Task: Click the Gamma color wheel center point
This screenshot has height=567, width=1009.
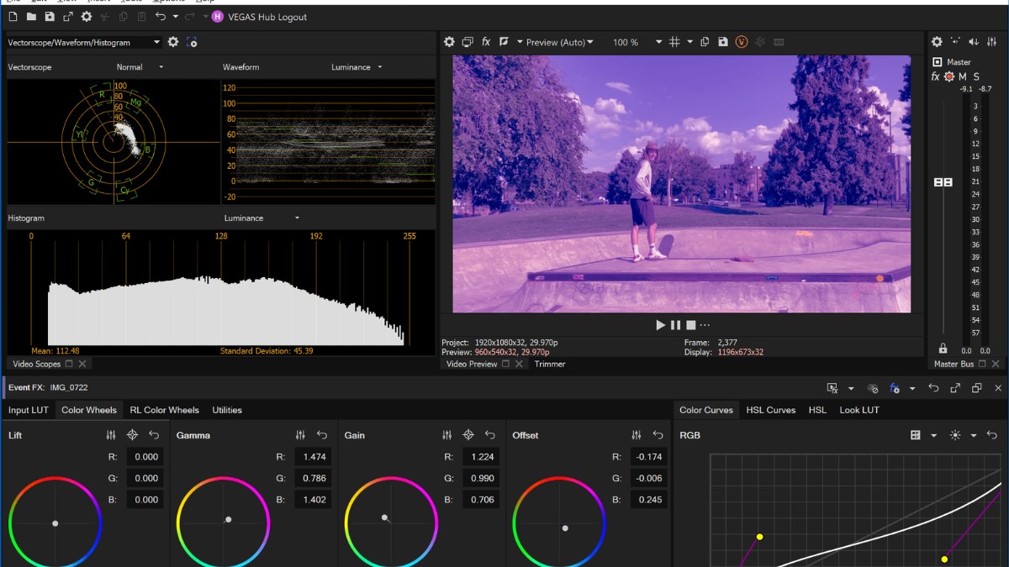Action: [228, 519]
